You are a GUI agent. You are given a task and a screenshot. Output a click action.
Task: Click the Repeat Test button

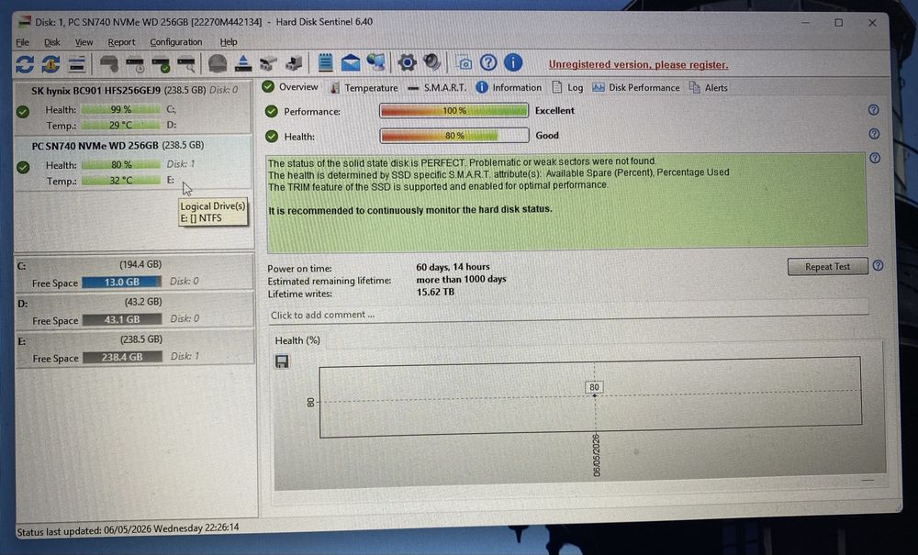[827, 267]
